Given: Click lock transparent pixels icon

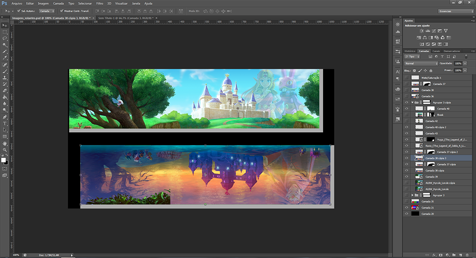Looking at the screenshot, I should tap(415, 71).
